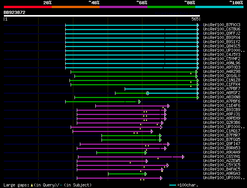Open hit UniRef100_B9S1Y2
247x188 pixels.
[x=222, y=42]
